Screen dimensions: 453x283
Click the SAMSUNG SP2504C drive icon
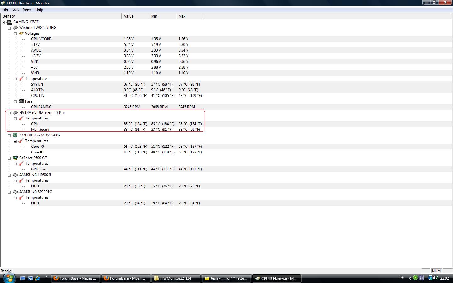[x=15, y=192]
